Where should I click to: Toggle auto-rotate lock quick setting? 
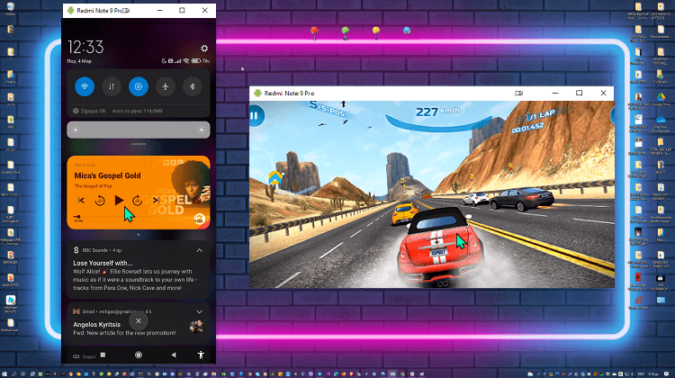pyautogui.click(x=139, y=86)
